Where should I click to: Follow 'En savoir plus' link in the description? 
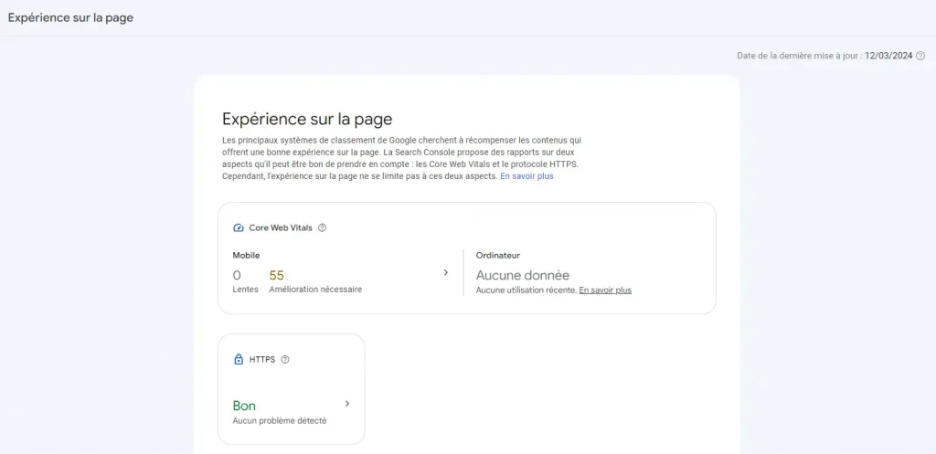click(526, 176)
